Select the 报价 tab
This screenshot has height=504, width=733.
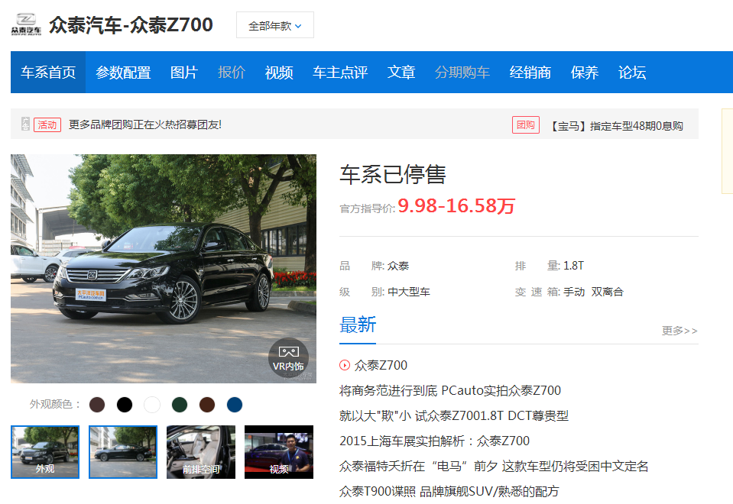pyautogui.click(x=232, y=73)
